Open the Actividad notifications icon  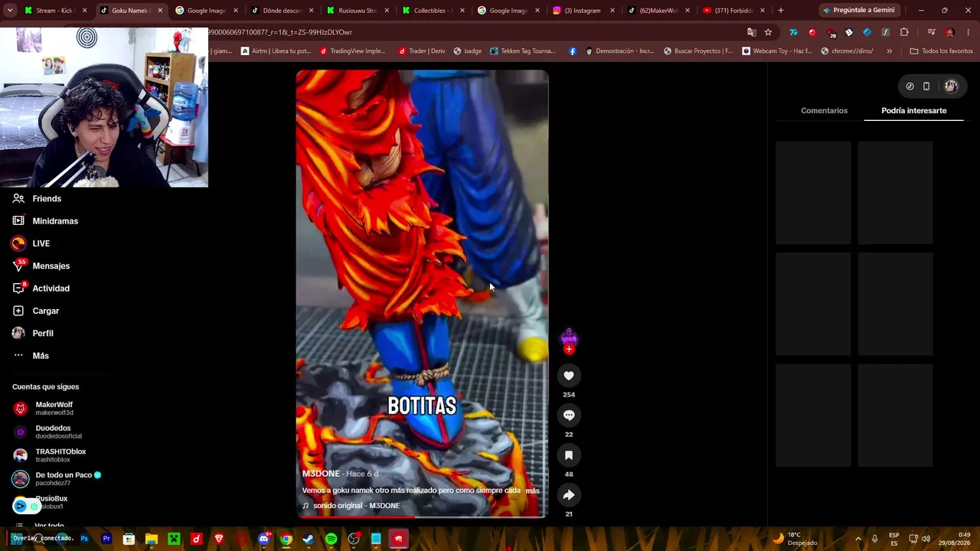click(x=18, y=289)
